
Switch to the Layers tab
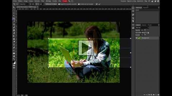coord(138,25)
